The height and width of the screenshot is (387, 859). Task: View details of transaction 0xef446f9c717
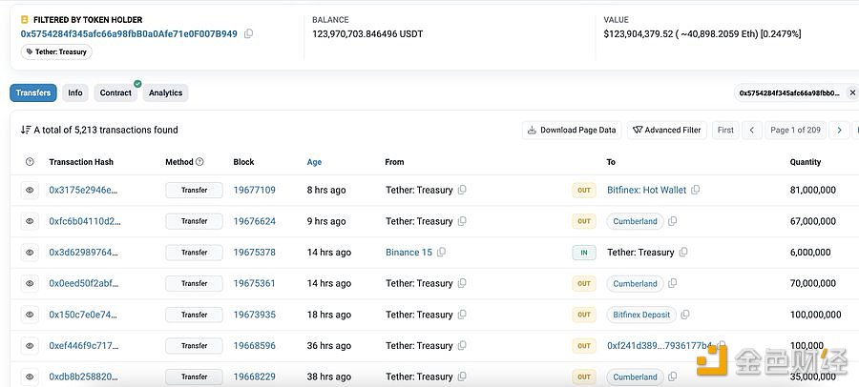coord(30,346)
